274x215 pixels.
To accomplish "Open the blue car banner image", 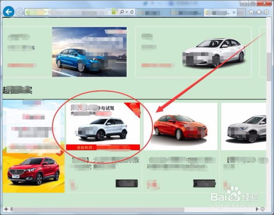I will click(89, 52).
